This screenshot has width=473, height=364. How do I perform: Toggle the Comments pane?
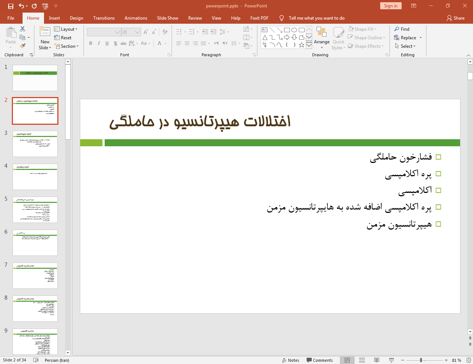[x=320, y=360]
